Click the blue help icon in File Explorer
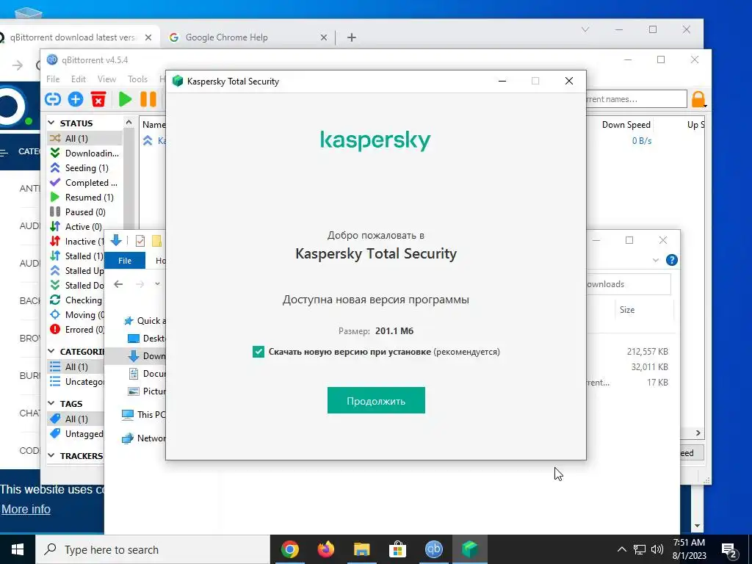The width and height of the screenshot is (752, 564). coord(671,260)
